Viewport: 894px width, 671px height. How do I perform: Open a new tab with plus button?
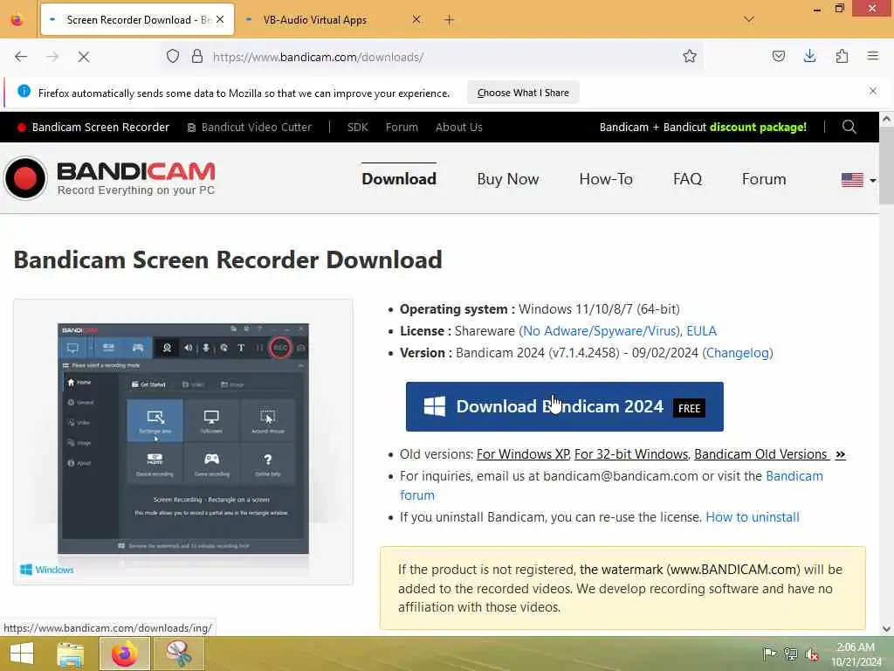450,20
